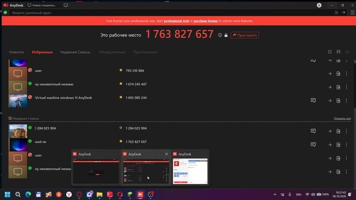Click the ENG language indicator
The image size is (356, 200).
click(298, 194)
